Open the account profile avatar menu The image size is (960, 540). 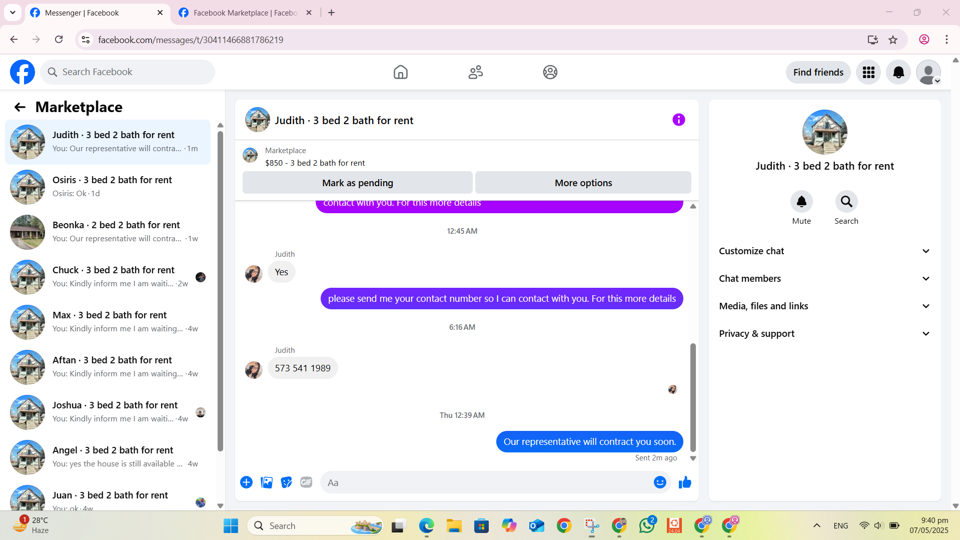928,72
